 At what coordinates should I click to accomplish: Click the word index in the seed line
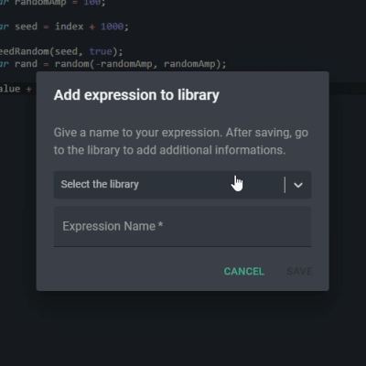(x=69, y=27)
